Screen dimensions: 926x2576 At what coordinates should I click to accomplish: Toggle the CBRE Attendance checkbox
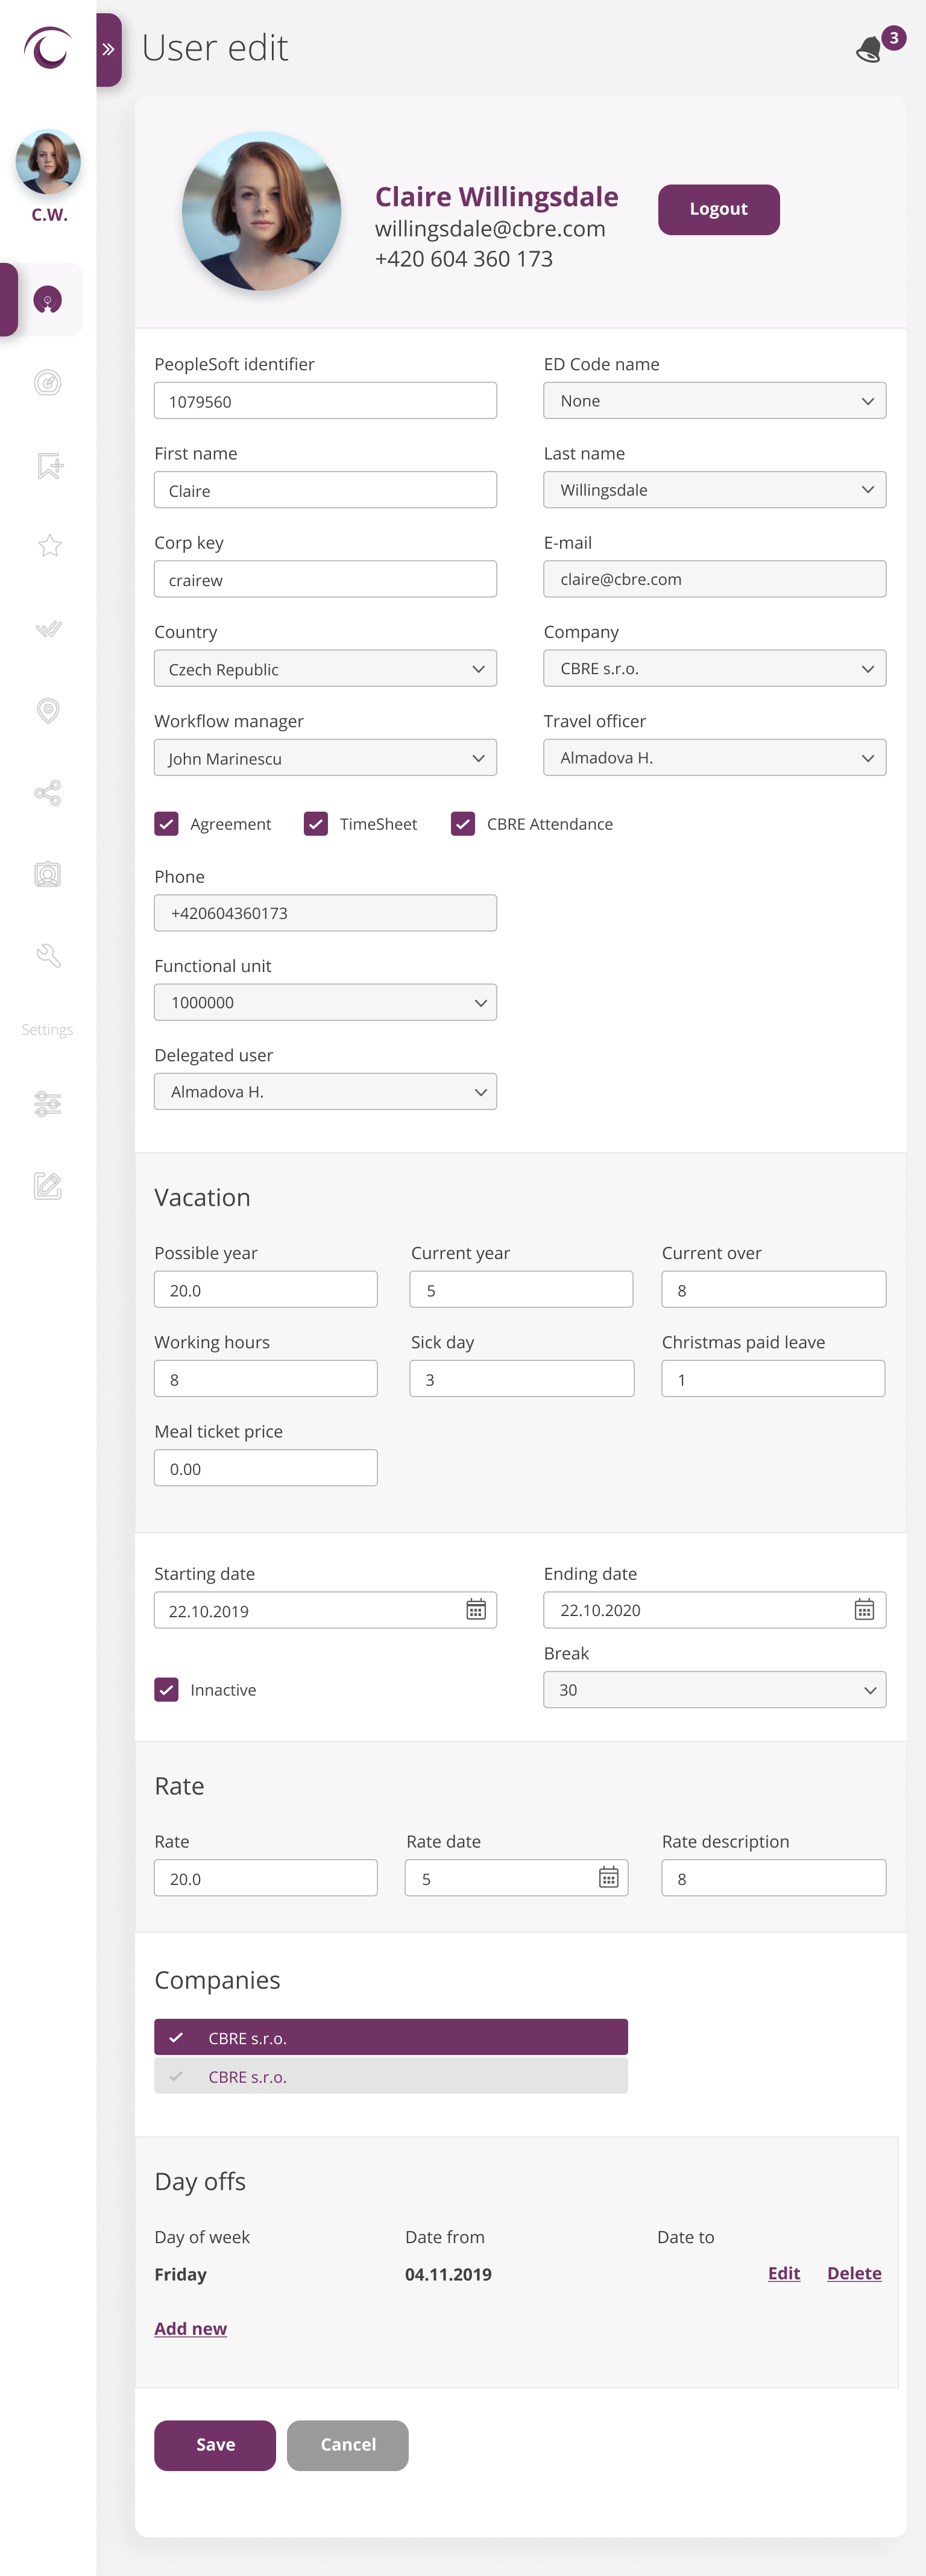coord(463,824)
